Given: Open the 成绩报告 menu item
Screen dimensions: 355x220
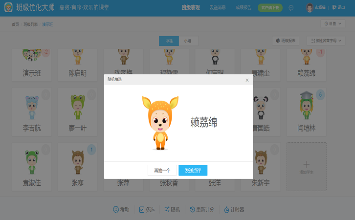Looking at the screenshot, I should (x=244, y=8).
